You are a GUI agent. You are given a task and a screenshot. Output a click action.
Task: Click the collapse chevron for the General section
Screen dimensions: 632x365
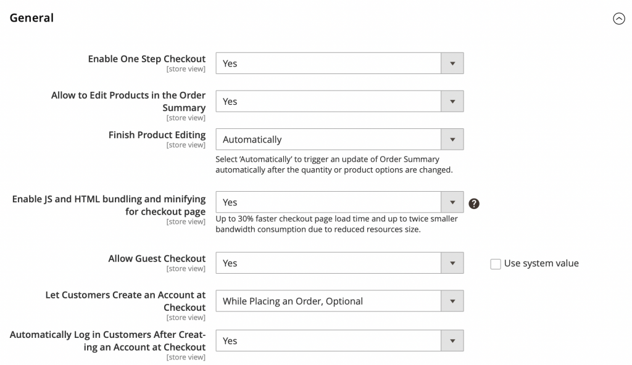pyautogui.click(x=620, y=18)
